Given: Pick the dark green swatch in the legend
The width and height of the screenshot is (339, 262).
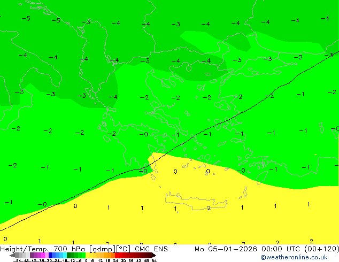Looking at the screenshot, I should [x=69, y=255].
